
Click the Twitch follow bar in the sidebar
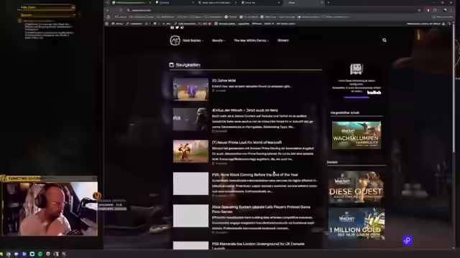[356, 97]
